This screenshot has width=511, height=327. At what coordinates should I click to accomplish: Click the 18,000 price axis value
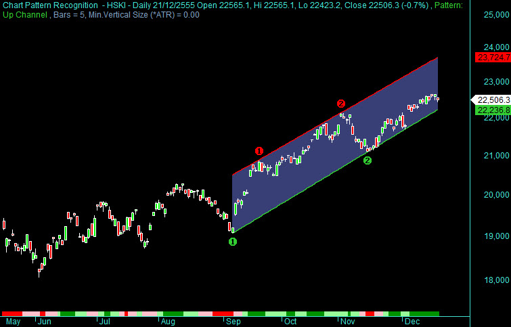tap(496, 280)
